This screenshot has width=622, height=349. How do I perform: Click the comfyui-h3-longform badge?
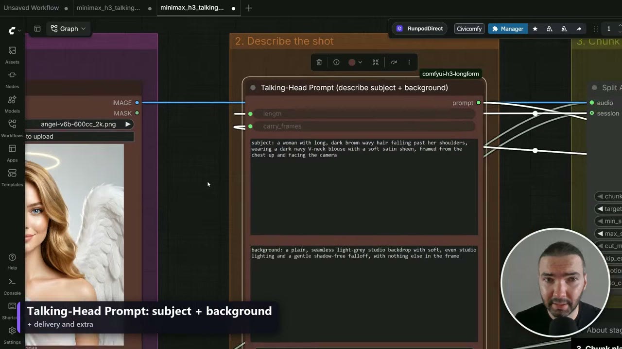(x=450, y=74)
